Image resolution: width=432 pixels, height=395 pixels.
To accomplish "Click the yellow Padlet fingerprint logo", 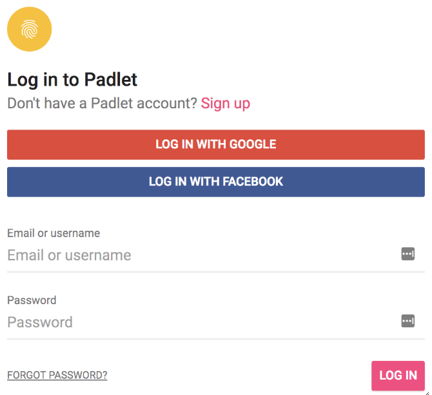I will pos(29,29).
